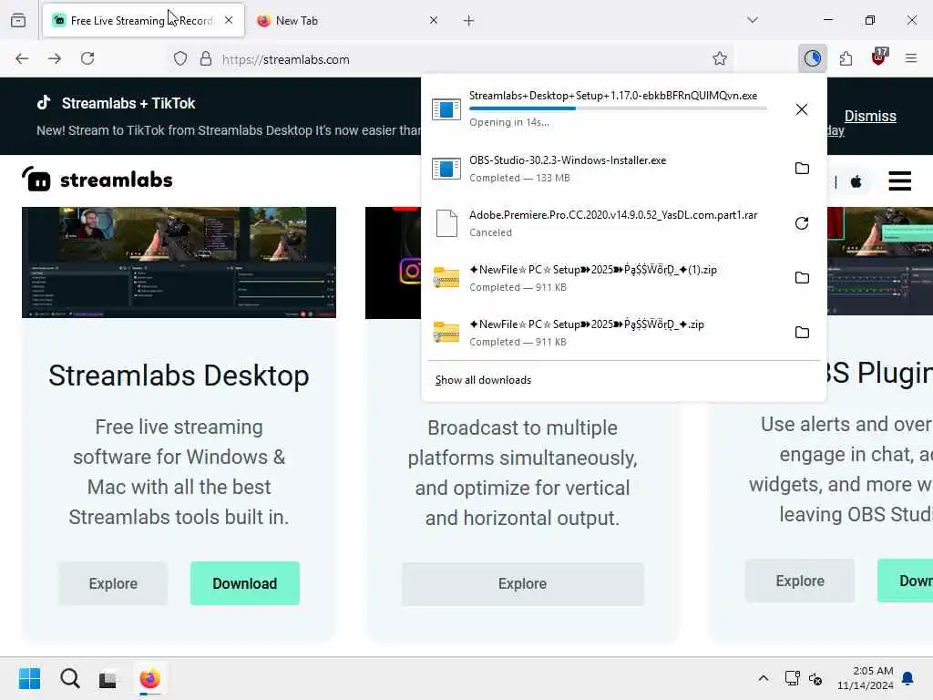This screenshot has width=933, height=700.
Task: Open a new browser tab
Action: coord(469,21)
